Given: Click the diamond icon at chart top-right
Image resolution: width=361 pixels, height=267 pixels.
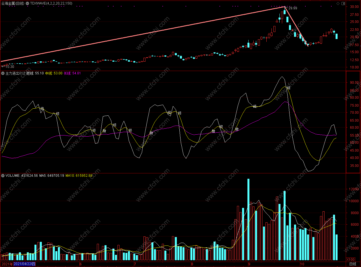Looking at the screenshot, I should coord(338,3).
